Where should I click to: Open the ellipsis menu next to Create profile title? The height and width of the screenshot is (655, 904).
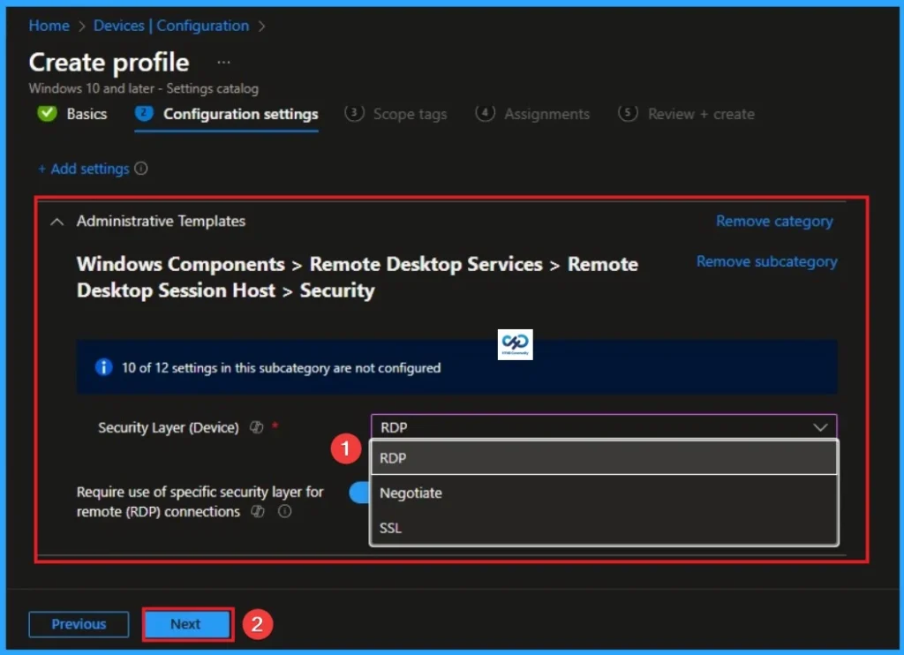coord(222,62)
